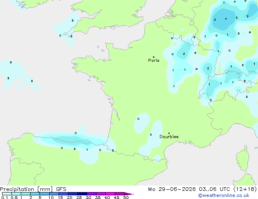The width and height of the screenshot is (258, 199).
Task: Pick the 35–40 mm legend swatch
Action: pos(101,194)
